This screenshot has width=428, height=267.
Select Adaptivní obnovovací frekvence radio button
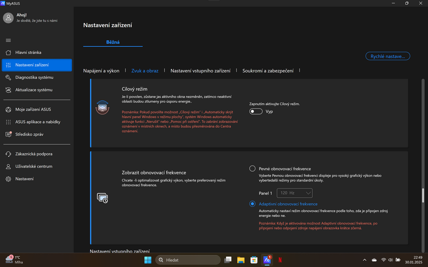[252, 204]
